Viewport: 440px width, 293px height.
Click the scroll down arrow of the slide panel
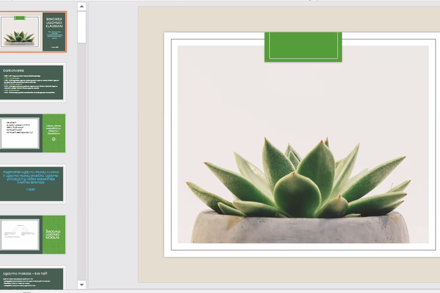[x=82, y=284]
